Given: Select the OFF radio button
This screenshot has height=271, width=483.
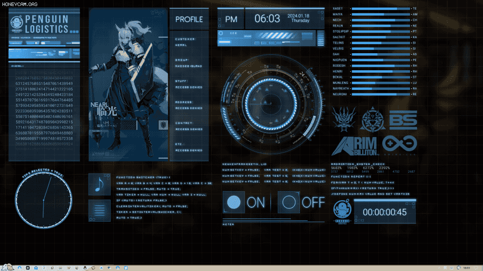Looking at the screenshot, I should click(289, 202).
